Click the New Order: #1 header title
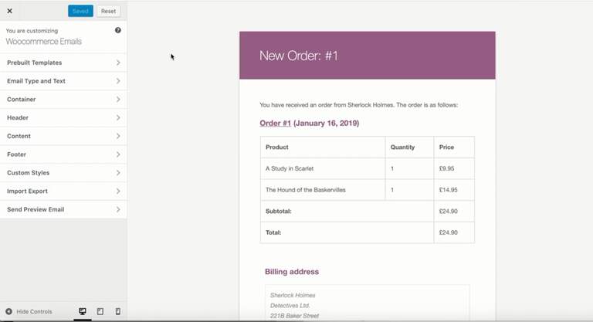Screen dimensions: 593x322 298,56
